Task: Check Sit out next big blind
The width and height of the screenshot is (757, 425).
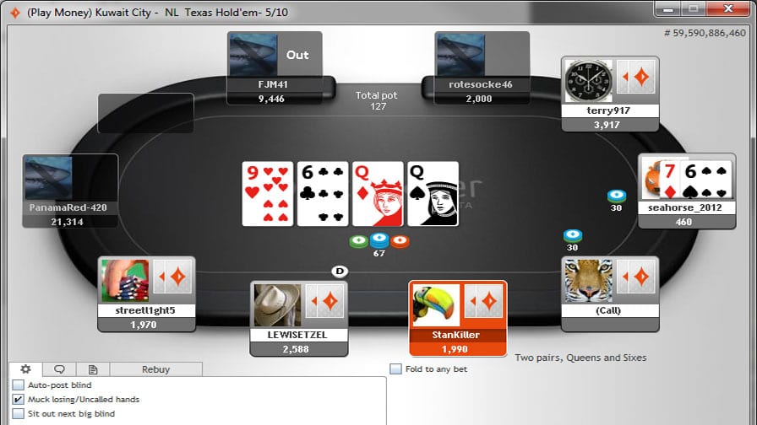Action: tap(18, 413)
